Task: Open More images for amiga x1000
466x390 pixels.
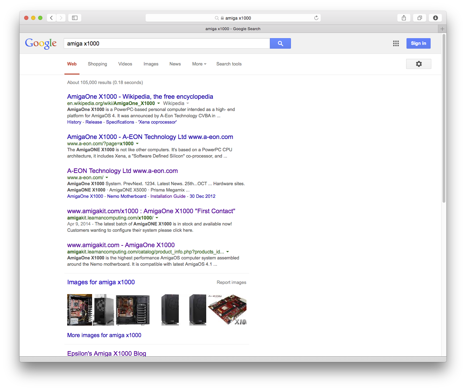Action: click(104, 335)
